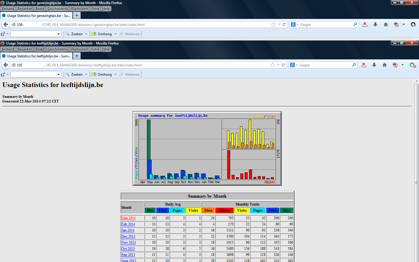Open the Dec 2013 monthly report link
Image resolution: width=419 pixels, height=262 pixels.
[x=128, y=236]
